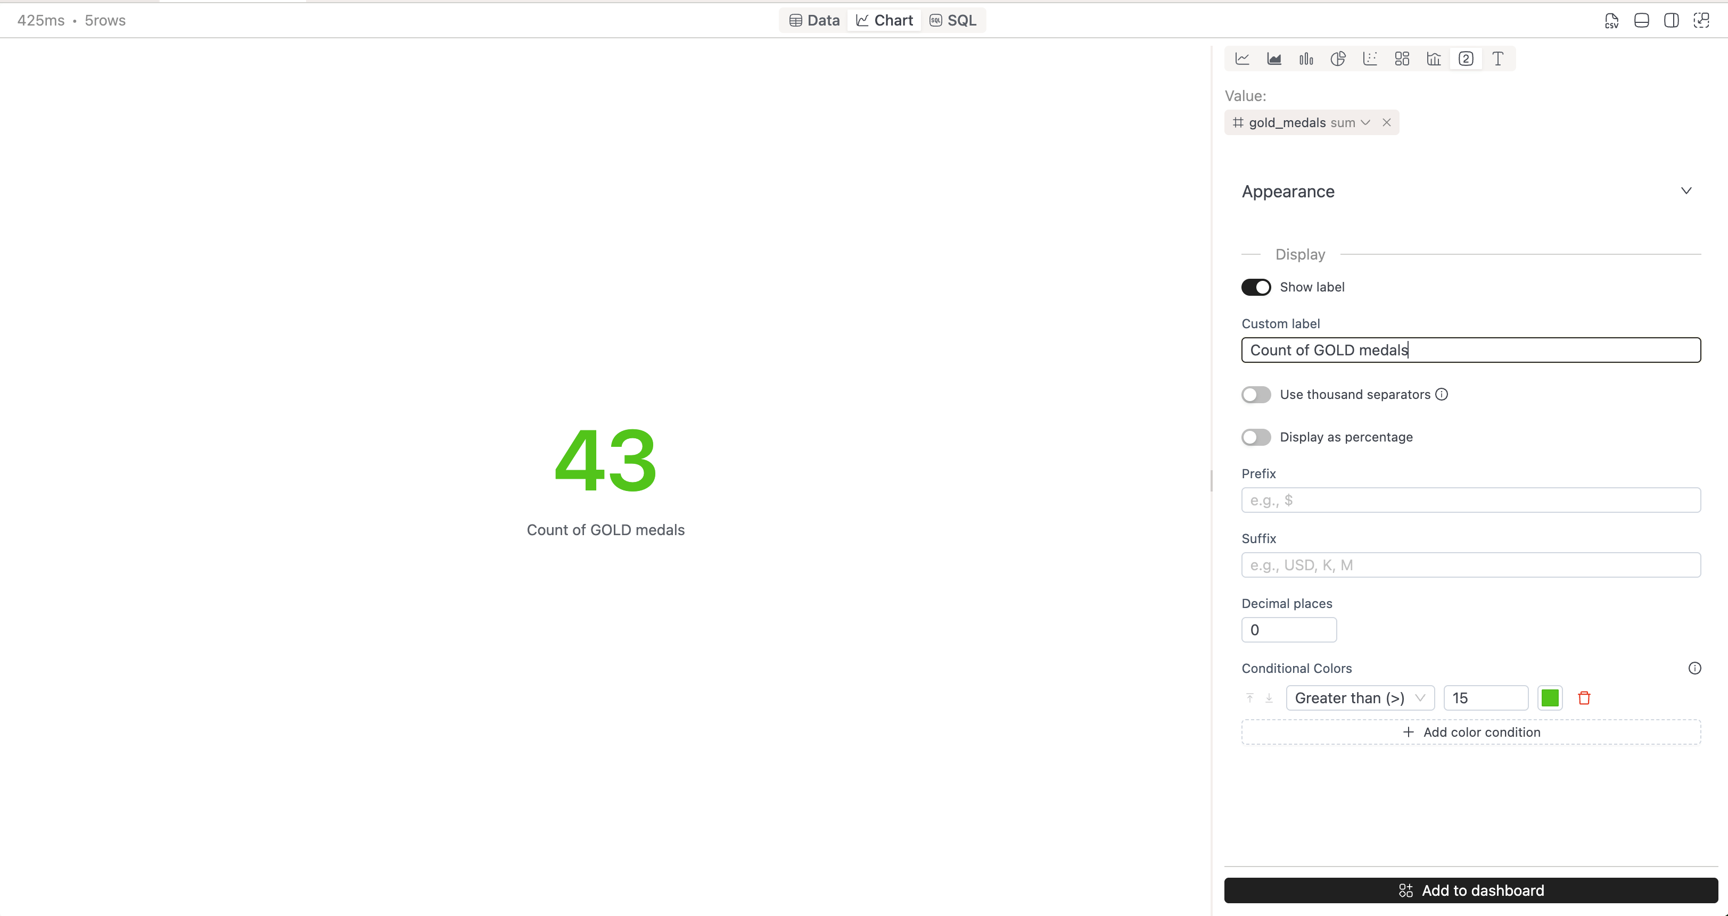
Task: Open gold_medals sum aggregation dropdown
Action: tap(1364, 123)
